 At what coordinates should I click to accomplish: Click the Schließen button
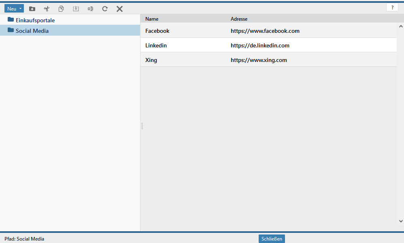click(272, 239)
